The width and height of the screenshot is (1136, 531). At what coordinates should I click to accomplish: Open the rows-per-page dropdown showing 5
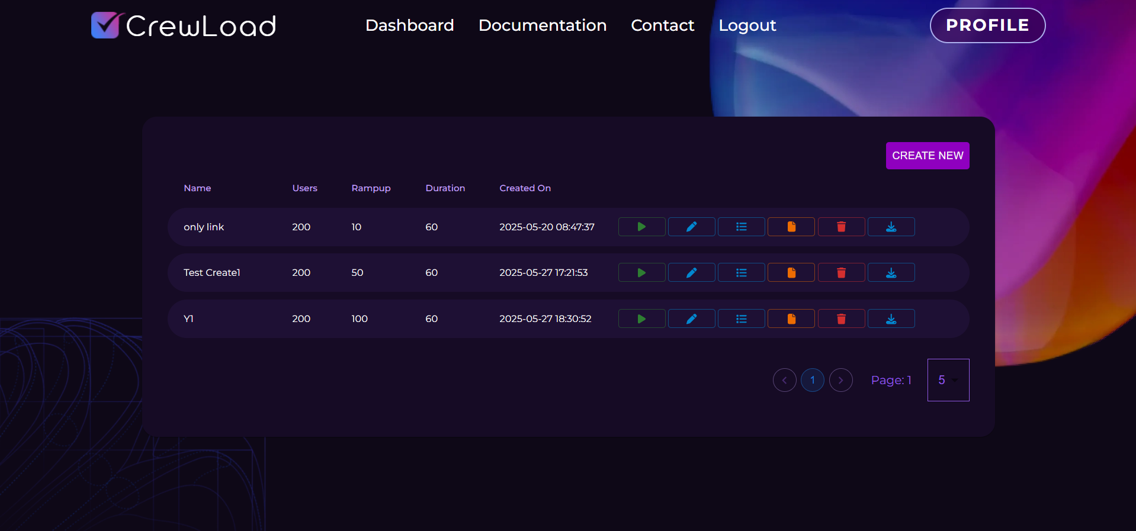click(x=948, y=380)
